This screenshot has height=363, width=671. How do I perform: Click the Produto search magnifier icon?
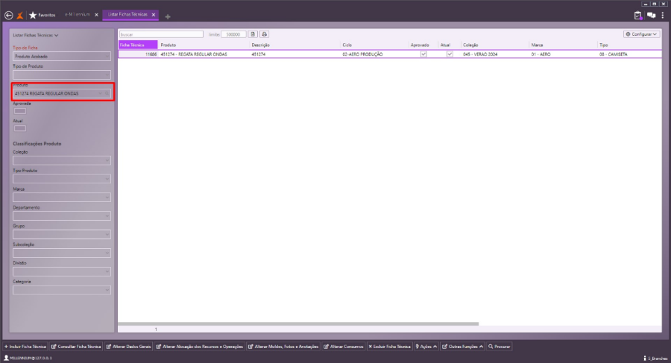pos(107,94)
